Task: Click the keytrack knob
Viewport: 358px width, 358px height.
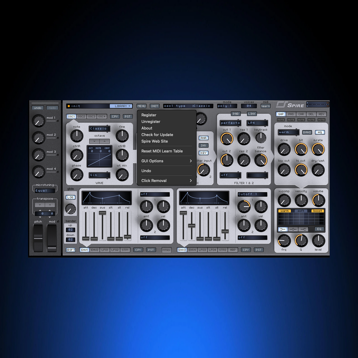Action: tap(260, 138)
